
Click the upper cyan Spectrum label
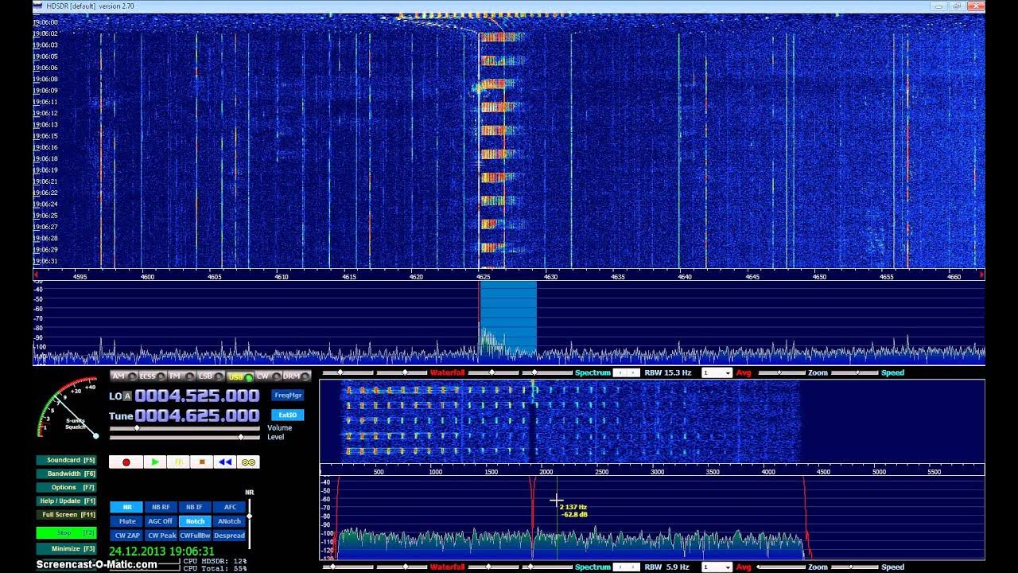pos(593,372)
